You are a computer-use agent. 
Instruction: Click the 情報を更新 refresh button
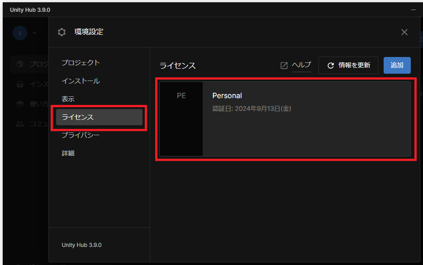[348, 65]
